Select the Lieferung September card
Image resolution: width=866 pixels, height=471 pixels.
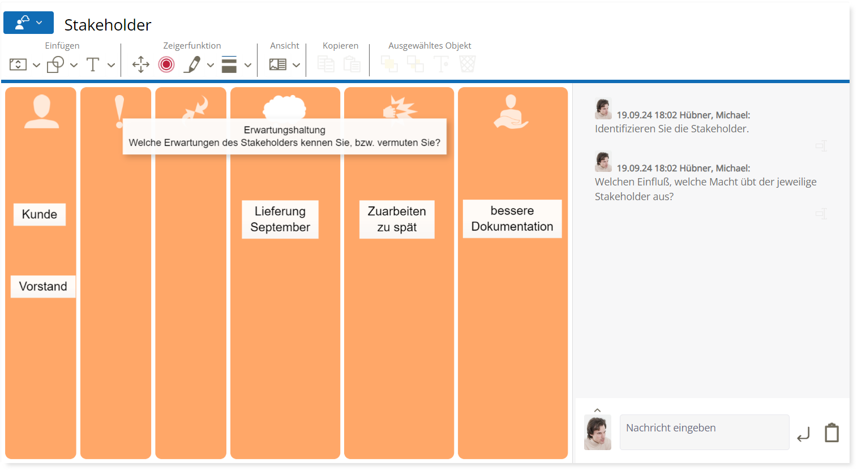click(x=280, y=219)
